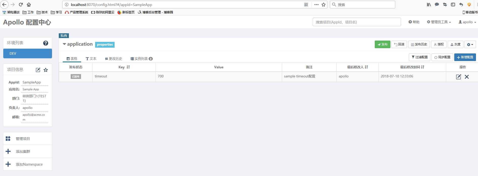Open the 工作 bookmark folder
Image resolution: width=478 pixels, height=176 pixels.
click(28, 12)
